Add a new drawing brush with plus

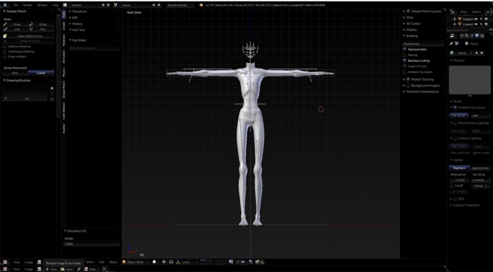coord(52,88)
